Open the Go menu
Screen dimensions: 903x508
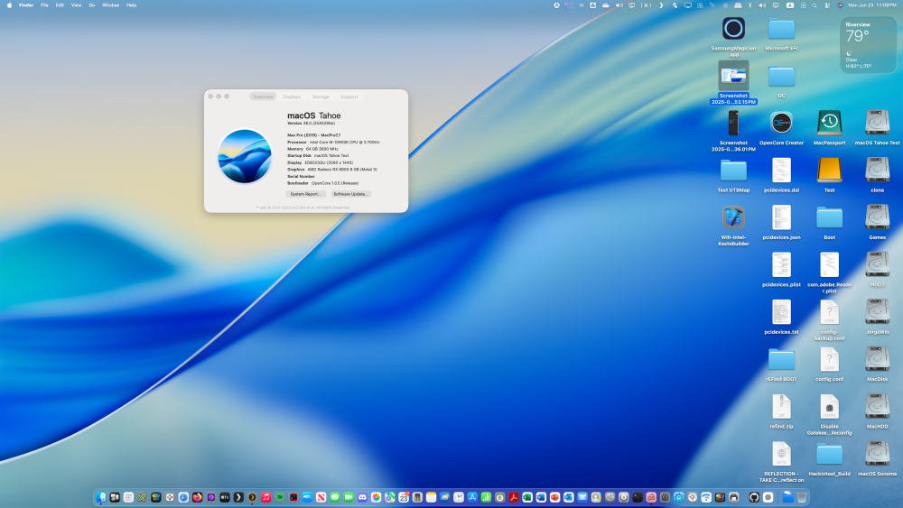[91, 5]
